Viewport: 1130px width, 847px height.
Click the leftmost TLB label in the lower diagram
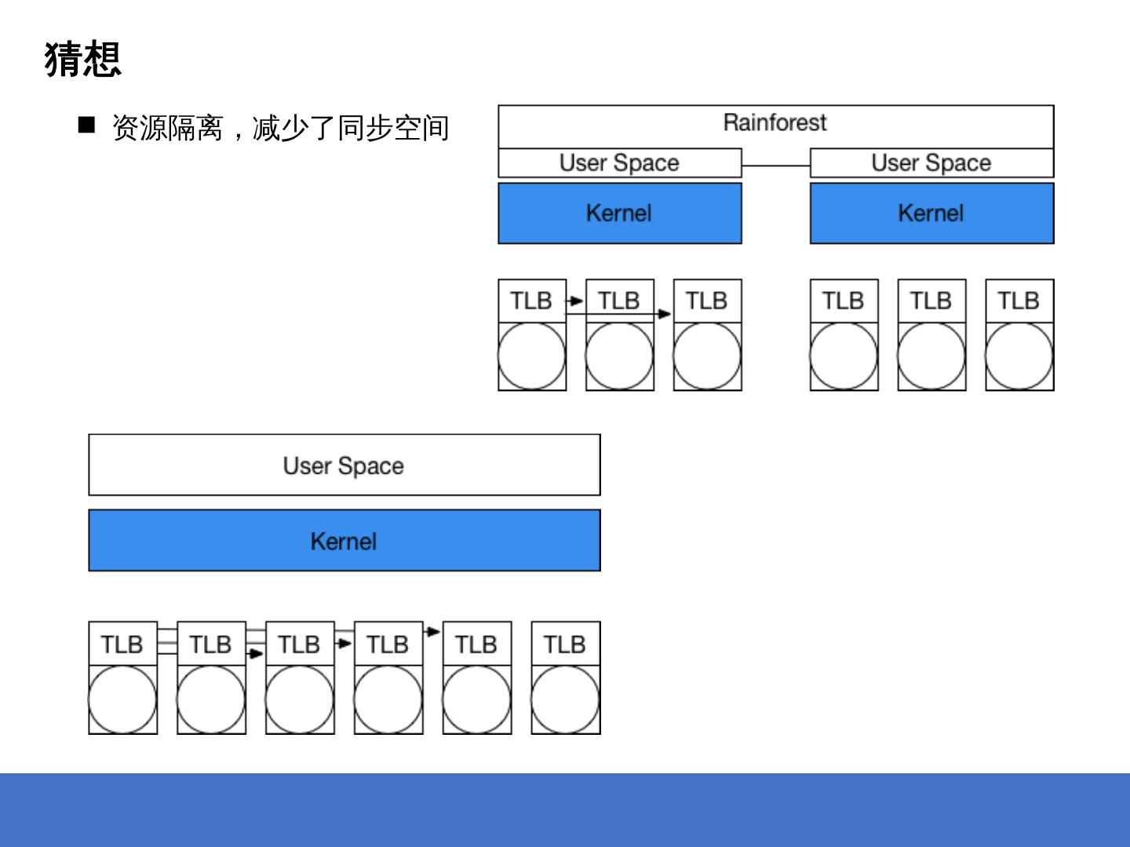coord(122,644)
